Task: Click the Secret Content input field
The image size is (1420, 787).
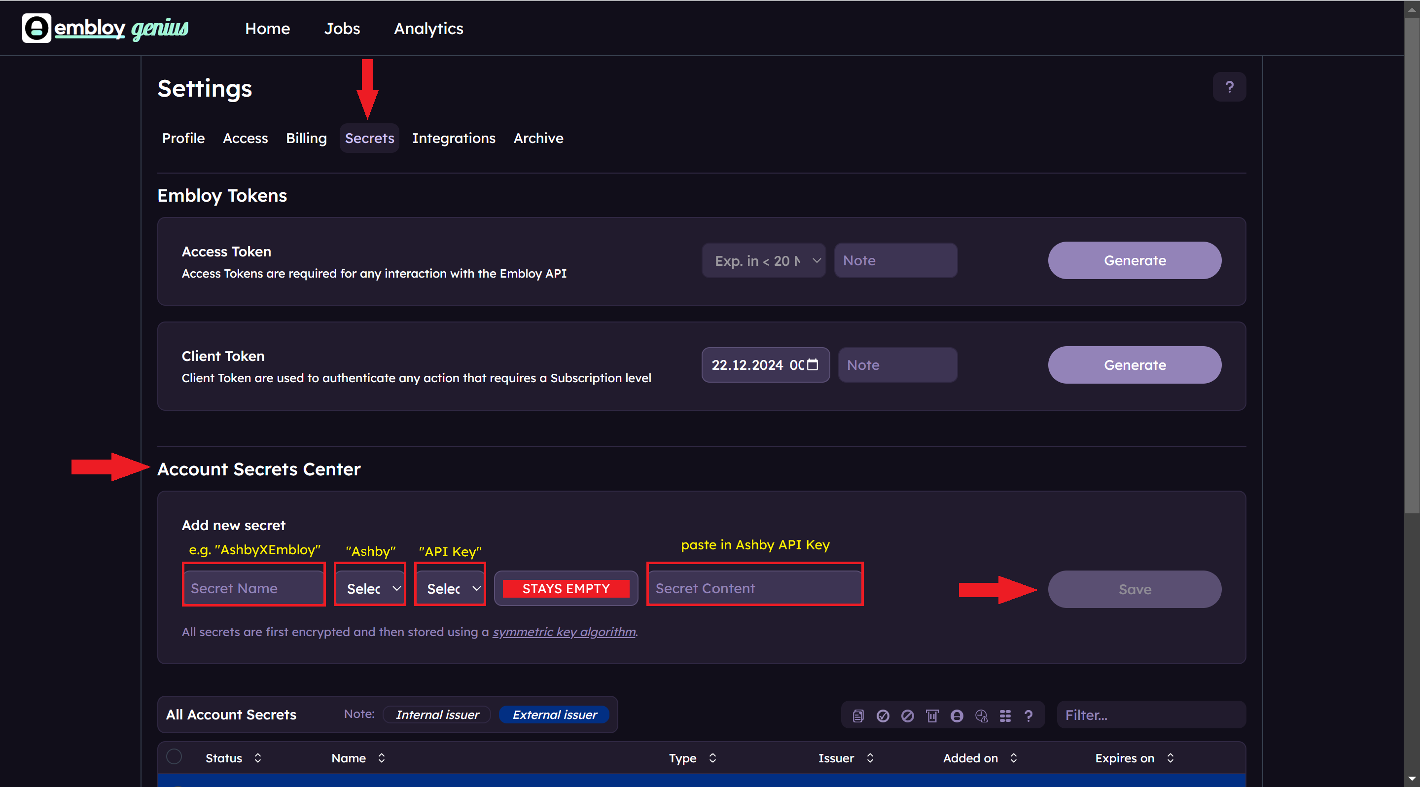Action: click(x=755, y=589)
